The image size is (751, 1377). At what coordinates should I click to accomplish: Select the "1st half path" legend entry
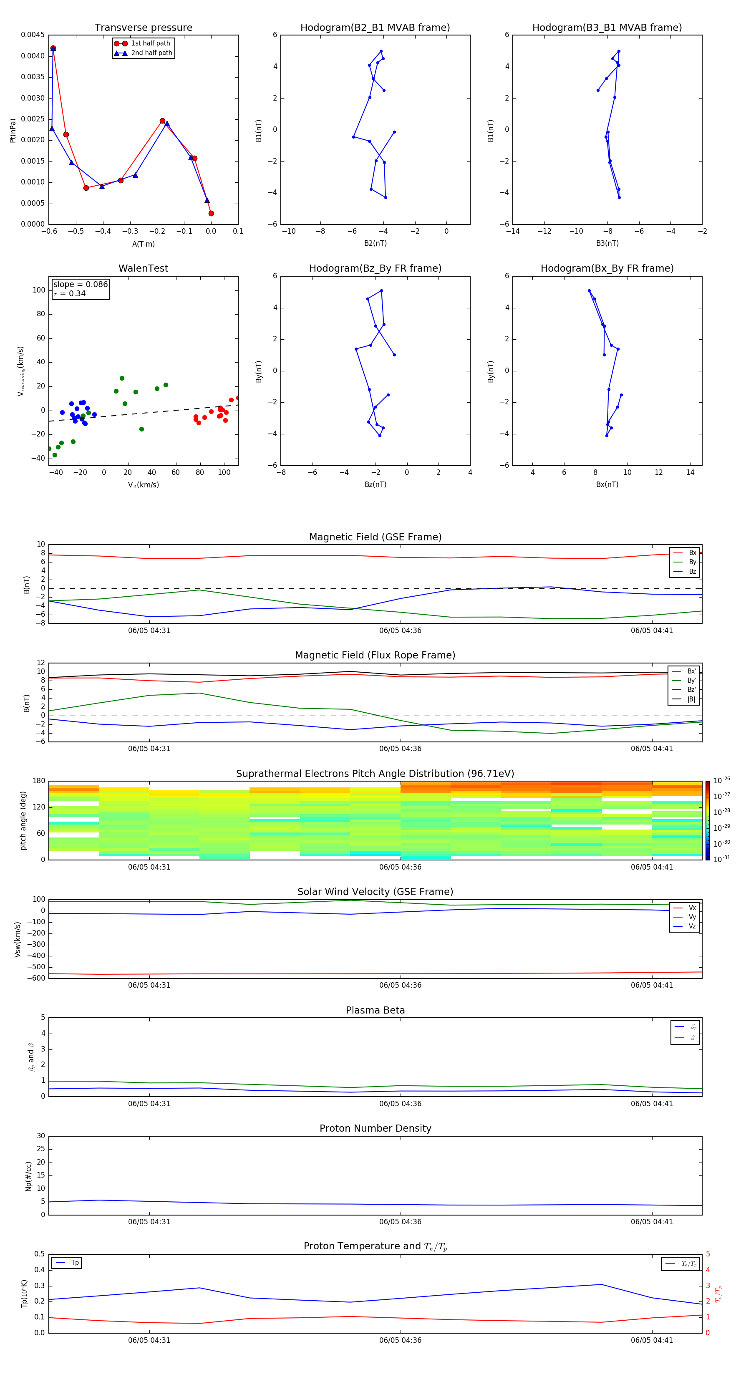coord(143,43)
